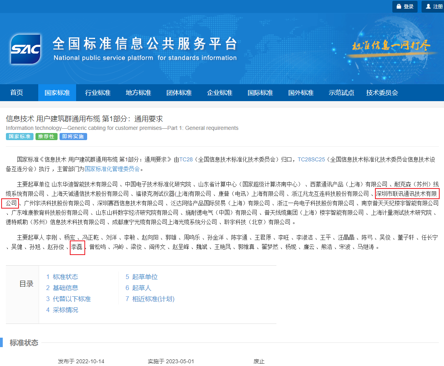Click the English title Information technology—Generic cabling
The width and height of the screenshot is (444, 366).
(x=122, y=128)
